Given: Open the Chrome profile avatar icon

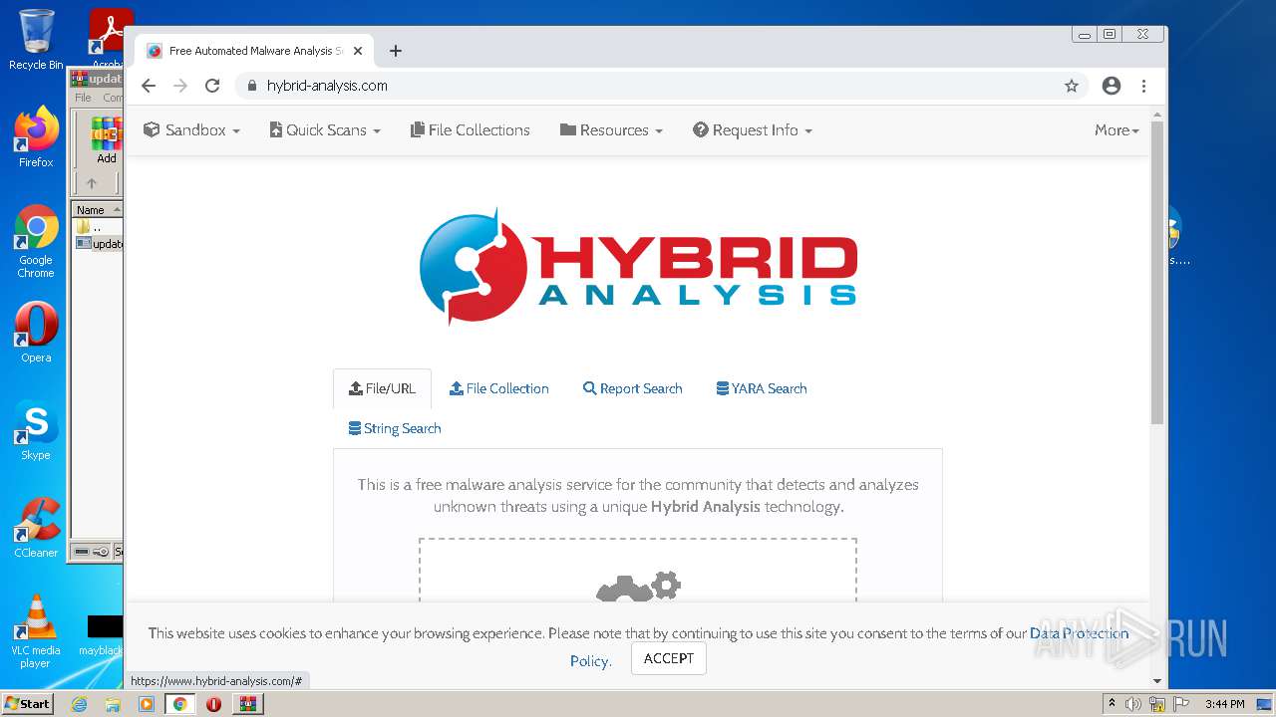Looking at the screenshot, I should [1112, 86].
